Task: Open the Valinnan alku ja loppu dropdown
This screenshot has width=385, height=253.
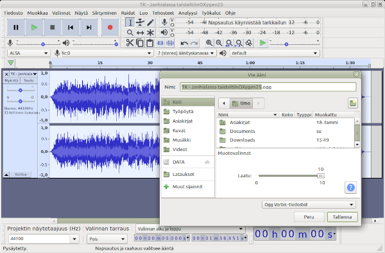Action: (191, 229)
